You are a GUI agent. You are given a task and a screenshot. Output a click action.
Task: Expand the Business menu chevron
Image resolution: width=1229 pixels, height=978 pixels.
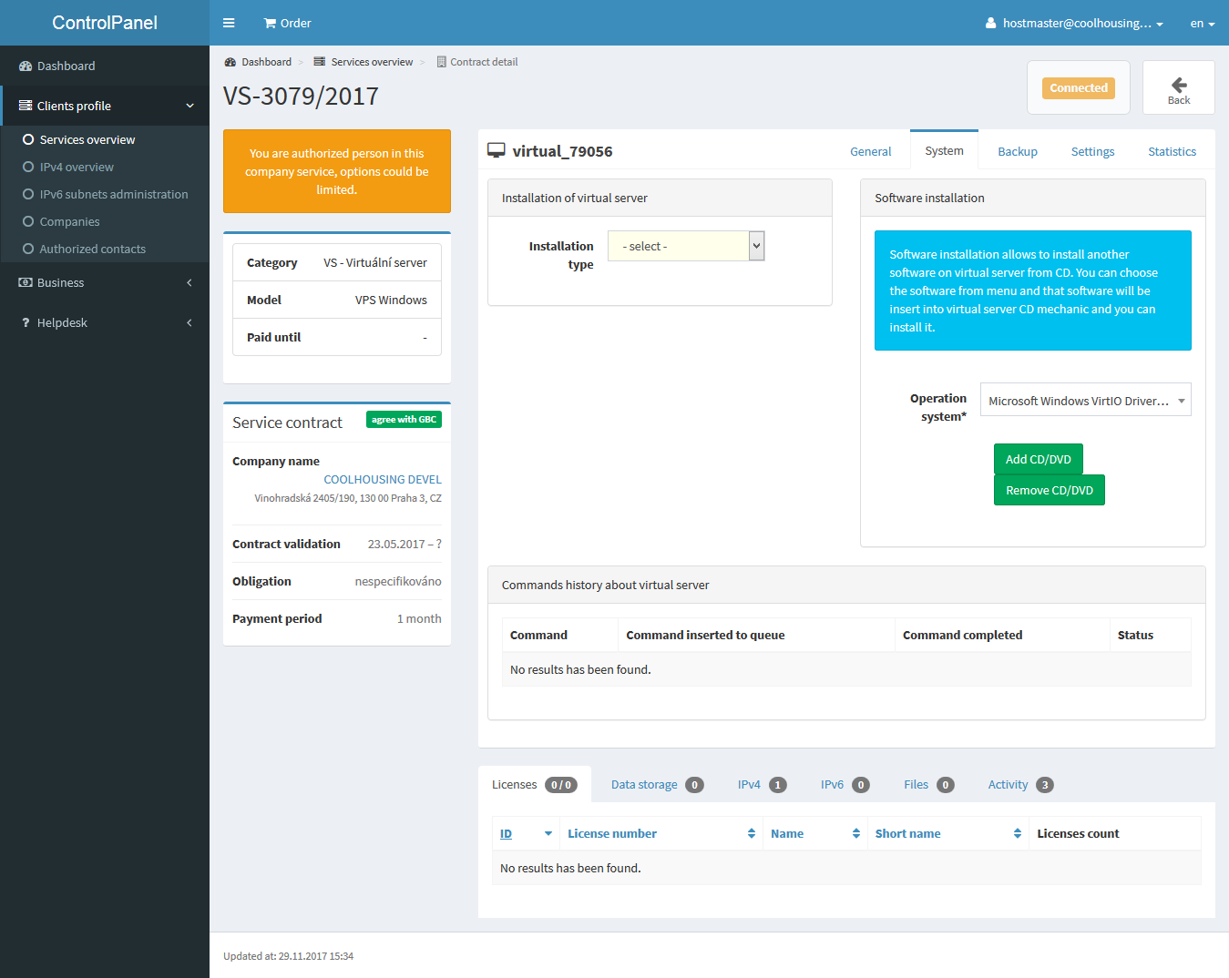click(189, 282)
